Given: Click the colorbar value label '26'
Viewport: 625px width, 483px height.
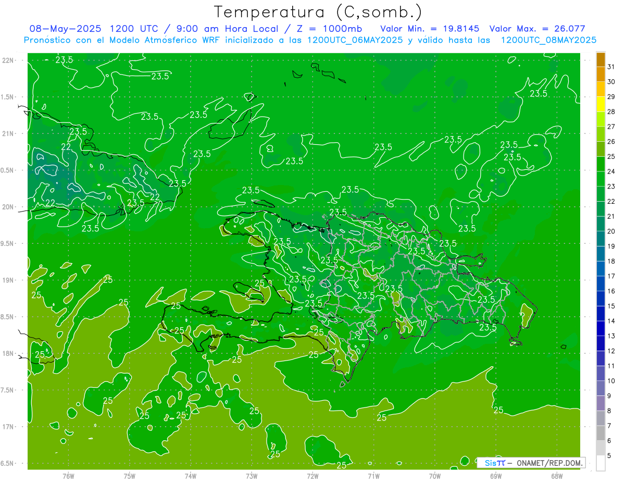Looking at the screenshot, I should 611,142.
